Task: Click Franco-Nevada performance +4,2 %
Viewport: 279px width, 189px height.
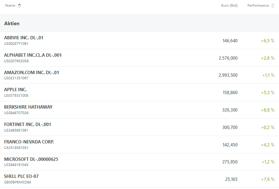Action: coord(268,145)
